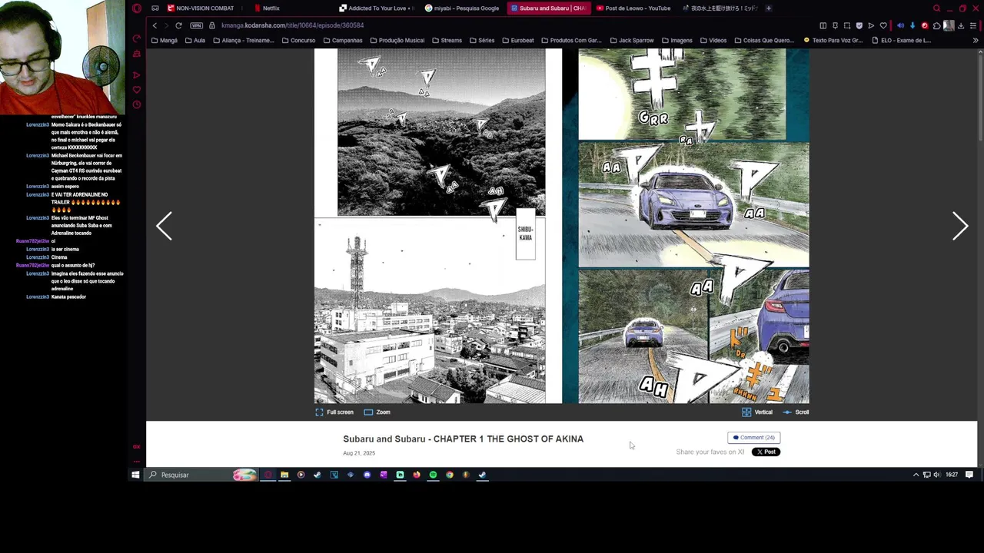The image size is (984, 553).
Task: Open the Vídeos bookmark folder
Action: point(713,40)
